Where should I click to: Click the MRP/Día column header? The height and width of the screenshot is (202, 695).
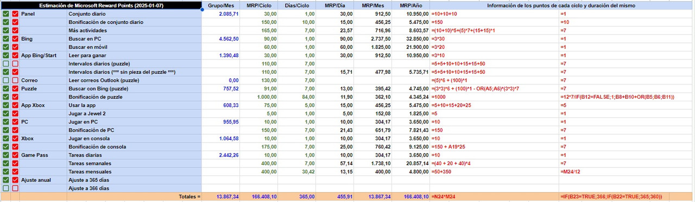(334, 5)
